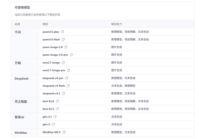Image resolution: width=201 pixels, height=139 pixels.
Task: Click kimi-k2.6 capability text
Action: coord(130,101)
